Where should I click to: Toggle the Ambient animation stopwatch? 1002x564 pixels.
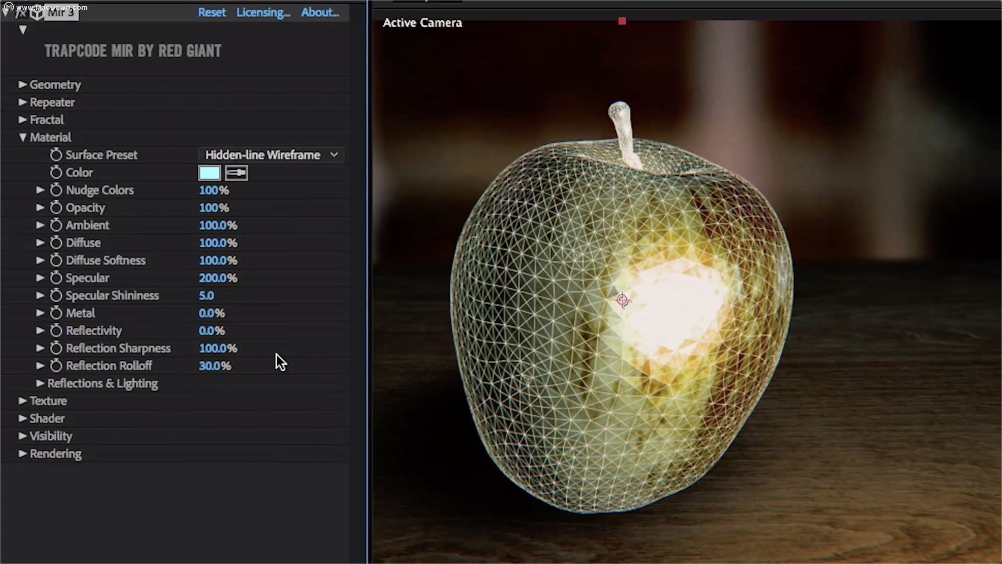point(56,225)
